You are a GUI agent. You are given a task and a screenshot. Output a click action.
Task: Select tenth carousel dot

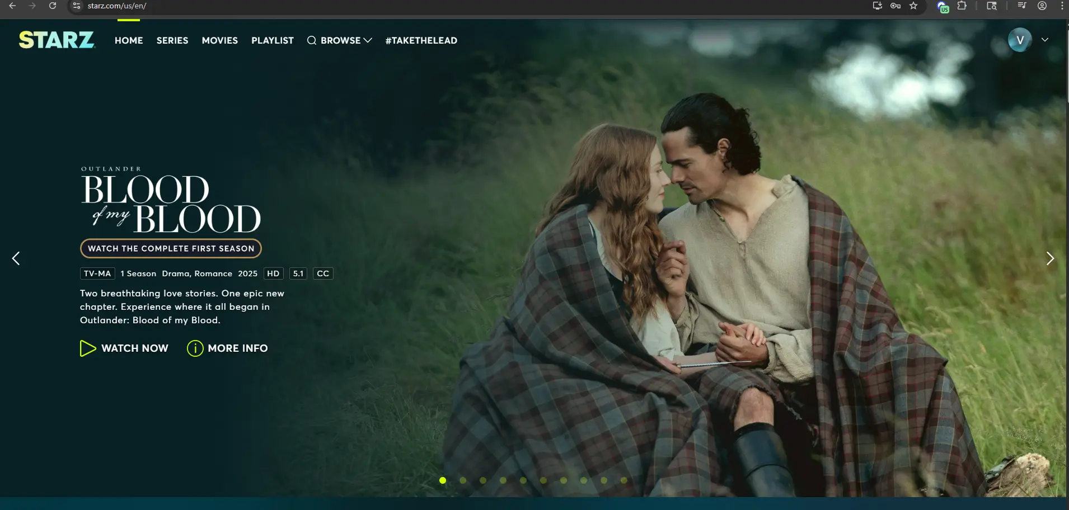[624, 480]
